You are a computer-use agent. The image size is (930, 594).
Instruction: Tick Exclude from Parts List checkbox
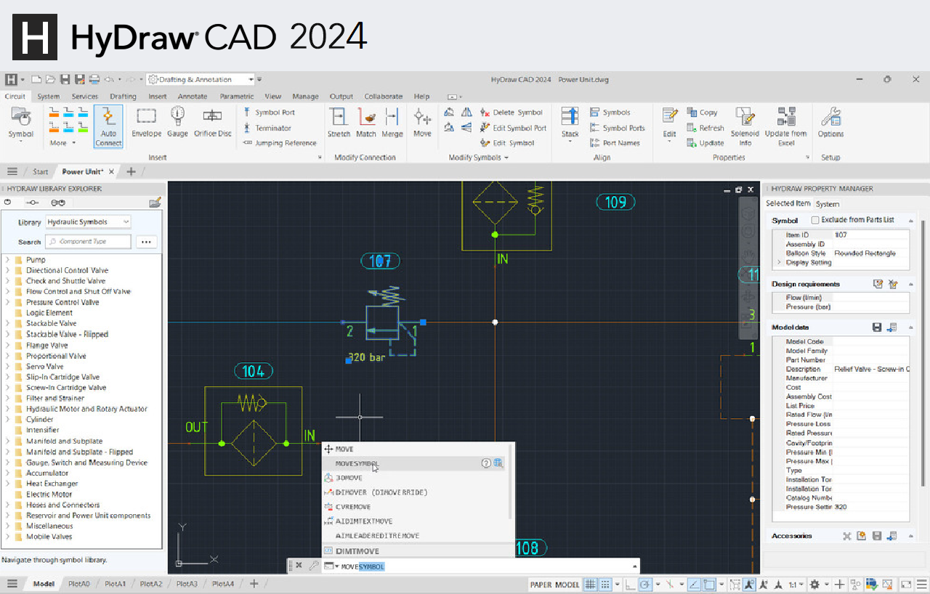pyautogui.click(x=815, y=220)
